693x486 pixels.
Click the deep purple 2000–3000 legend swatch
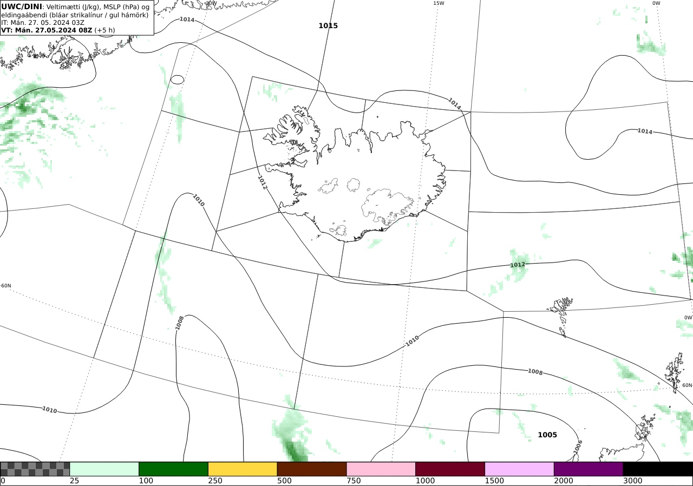tap(589, 469)
